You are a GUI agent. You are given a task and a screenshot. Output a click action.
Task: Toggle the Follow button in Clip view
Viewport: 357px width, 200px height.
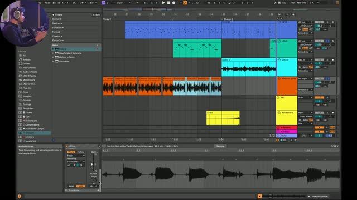tap(80, 152)
